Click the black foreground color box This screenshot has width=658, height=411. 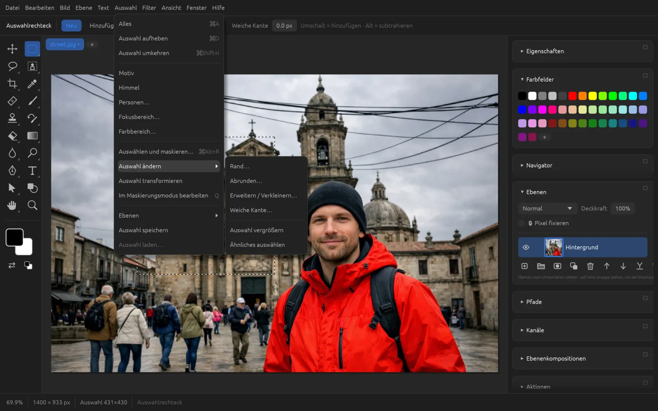point(14,237)
